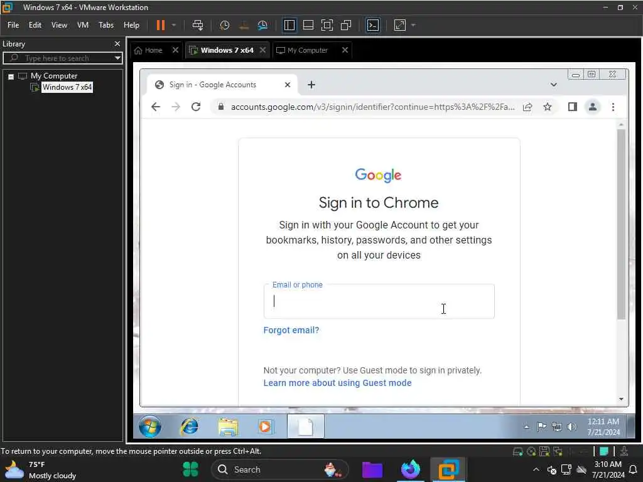Click the stretch guest display icon
The width and height of the screenshot is (643, 482).
point(400,25)
